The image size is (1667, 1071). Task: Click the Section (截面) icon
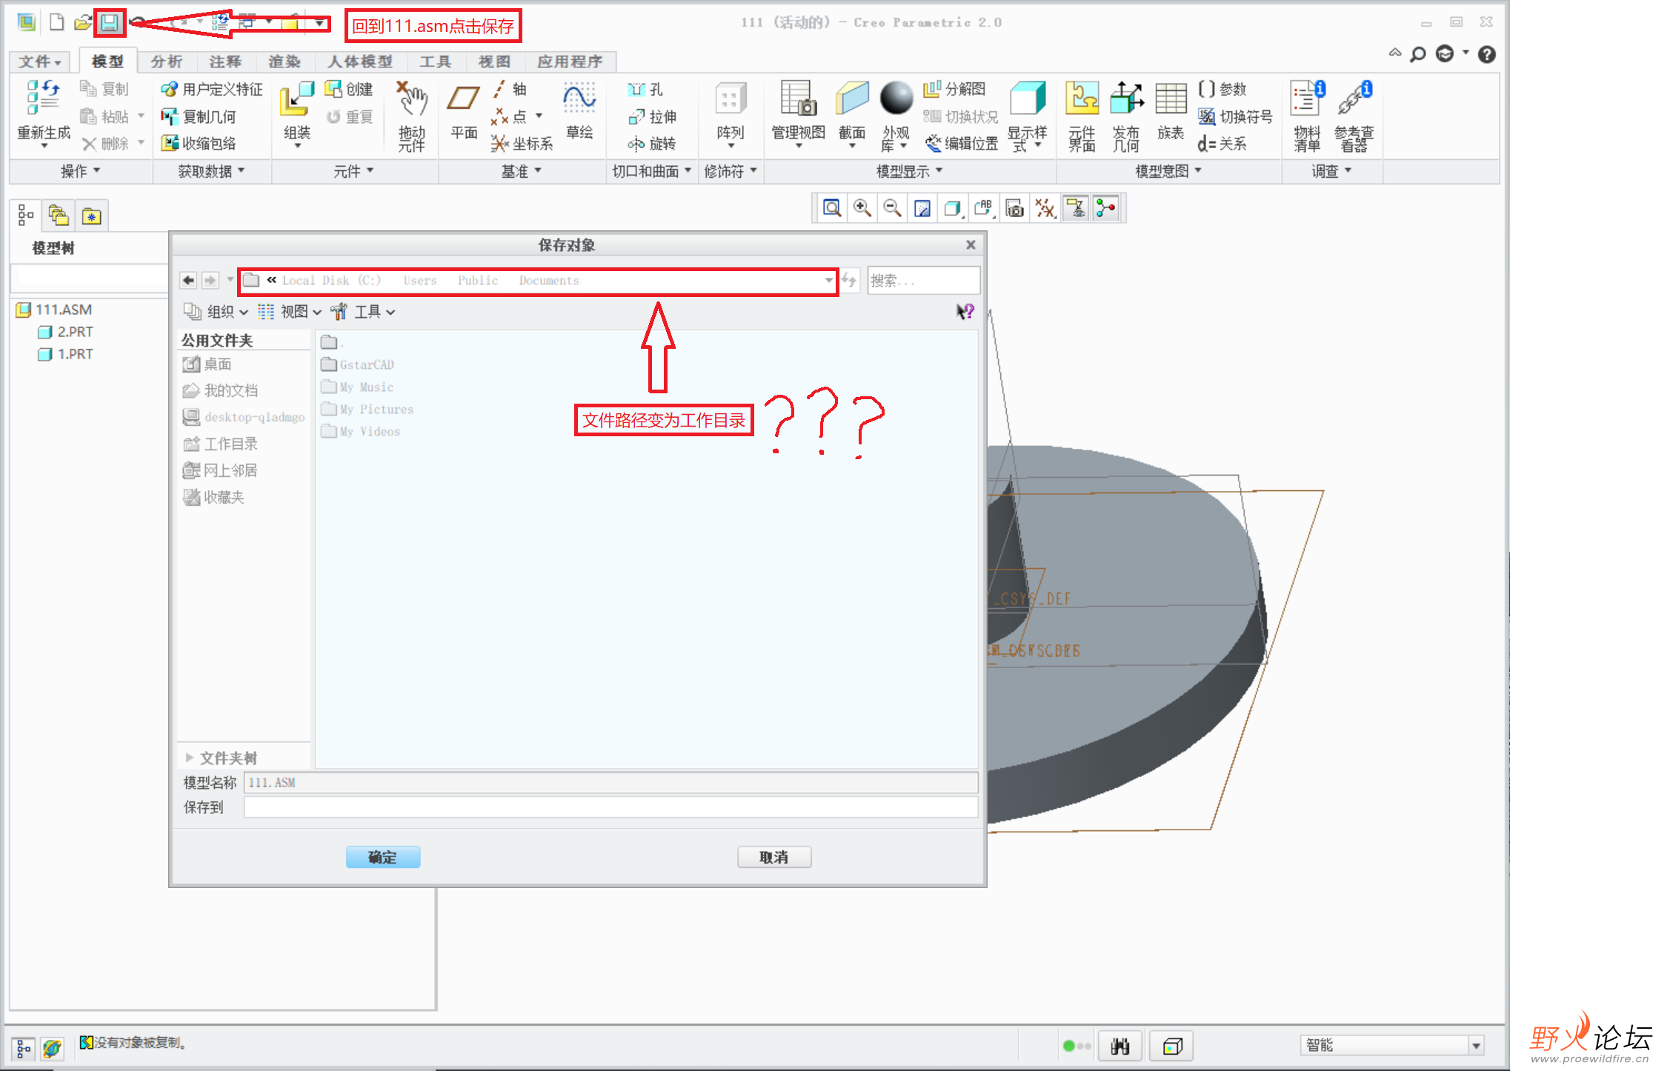852,99
